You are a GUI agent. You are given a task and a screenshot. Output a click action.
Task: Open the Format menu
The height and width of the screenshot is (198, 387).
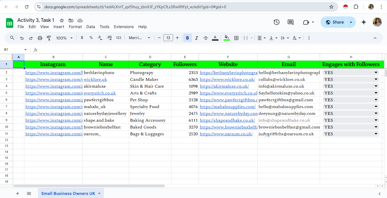click(75, 27)
